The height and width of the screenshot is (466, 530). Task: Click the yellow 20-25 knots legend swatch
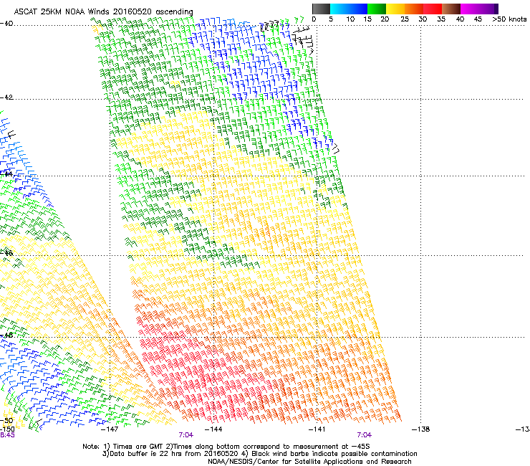point(395,9)
